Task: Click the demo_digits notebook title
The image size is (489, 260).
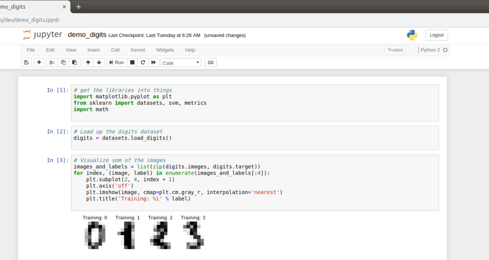Action: point(87,35)
